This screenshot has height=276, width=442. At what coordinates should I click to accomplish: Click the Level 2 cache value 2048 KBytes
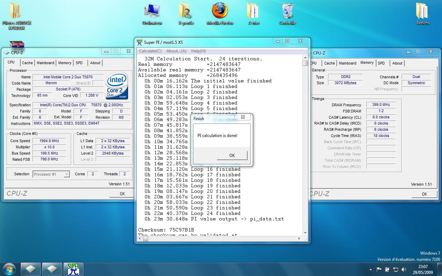[113, 153]
